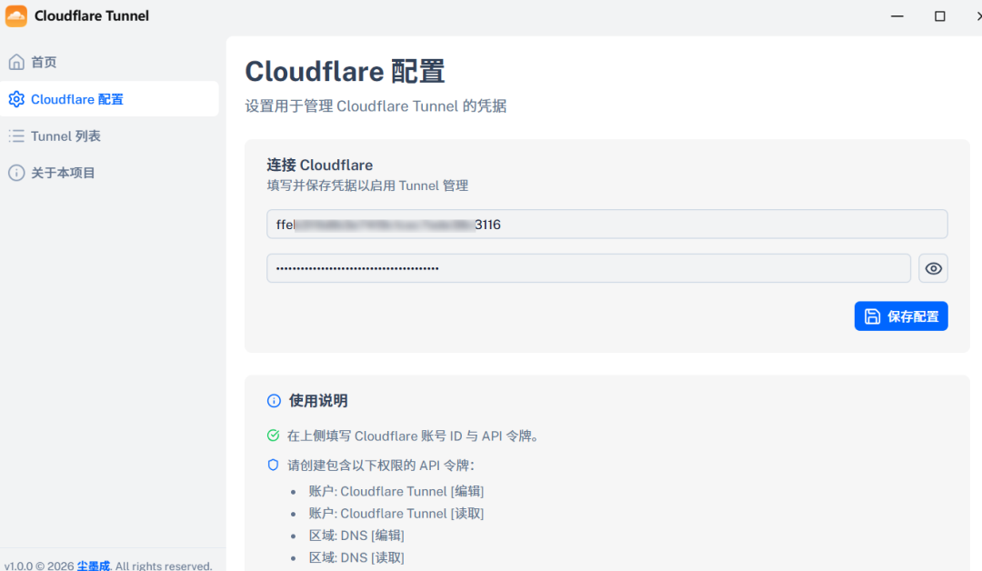Image resolution: width=982 pixels, height=571 pixels.
Task: Click the info icon beside 关于本项目
Action: [16, 173]
